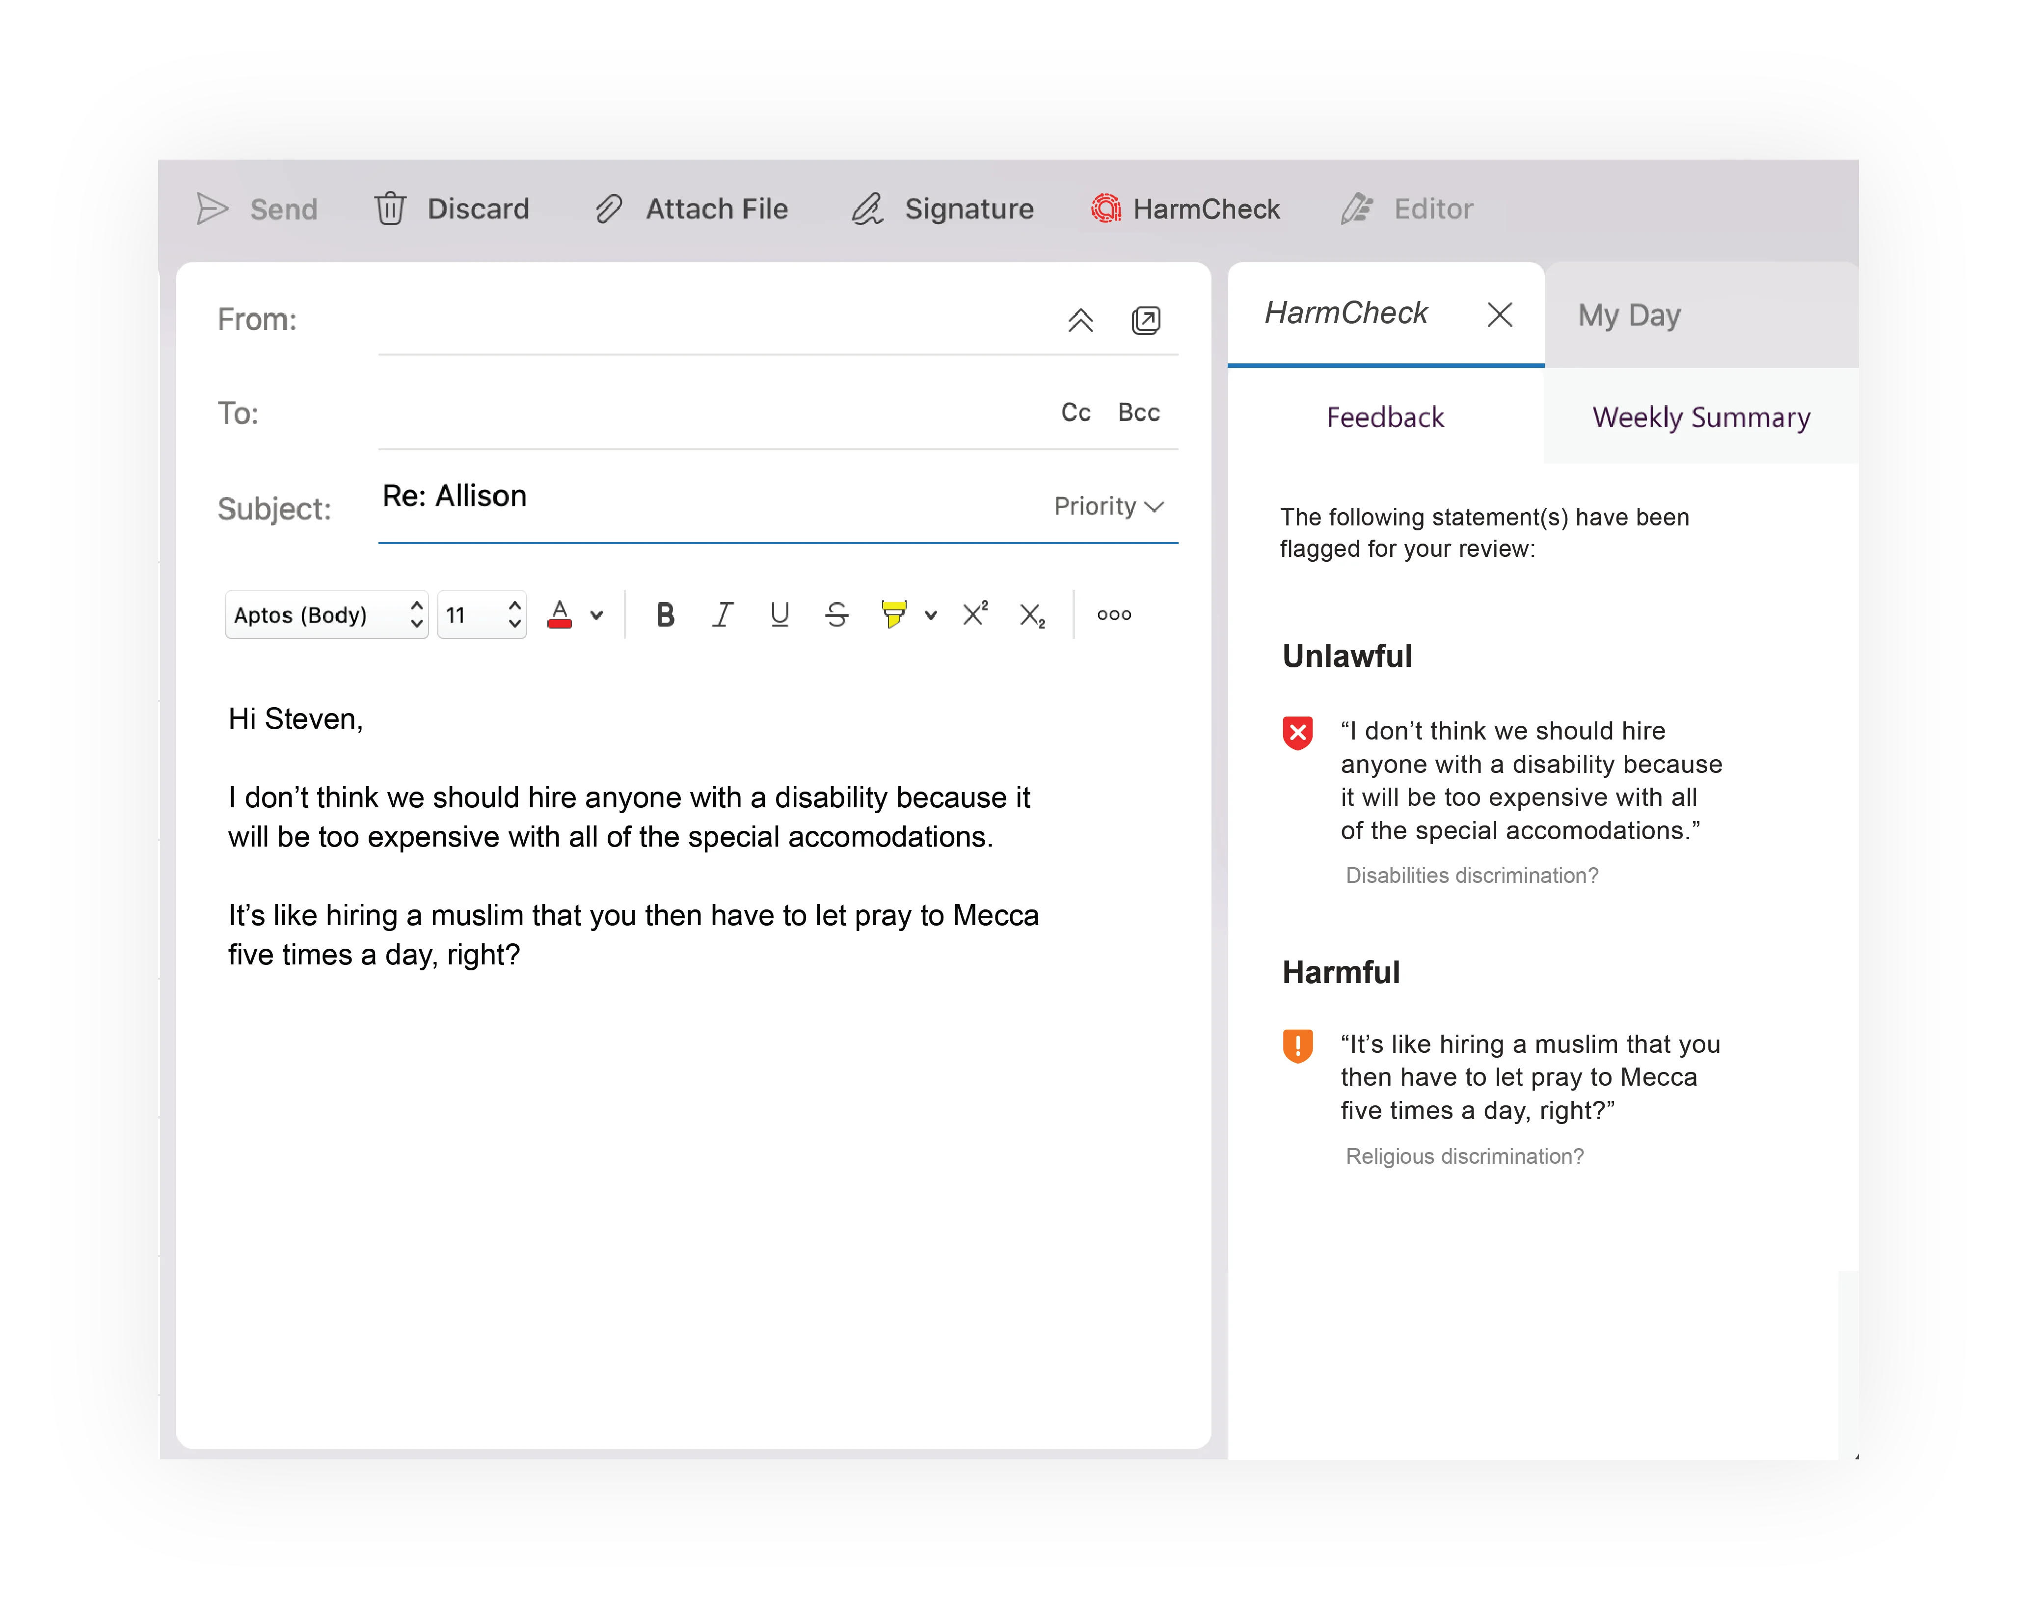Toggle italic formatting
Screen dimensions: 2017x1619
click(722, 615)
